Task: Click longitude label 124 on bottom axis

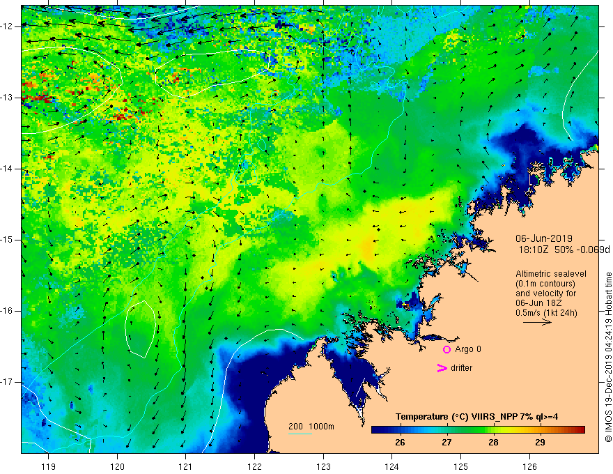Action: 392,466
